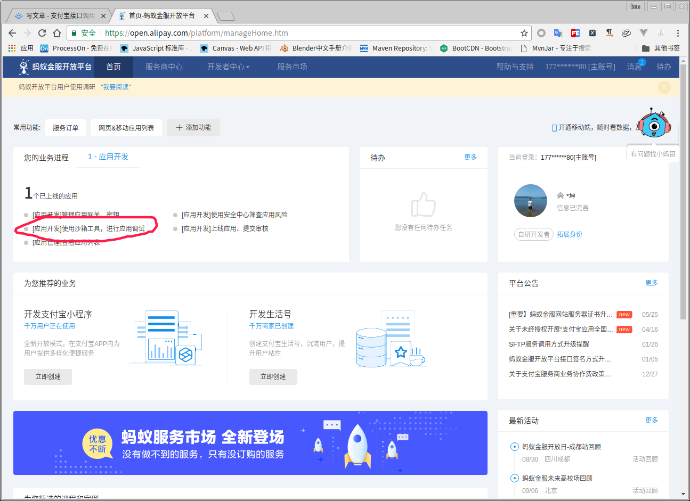Bookmark this page with the star icon
Viewport: 690px width, 501px height.
click(524, 33)
